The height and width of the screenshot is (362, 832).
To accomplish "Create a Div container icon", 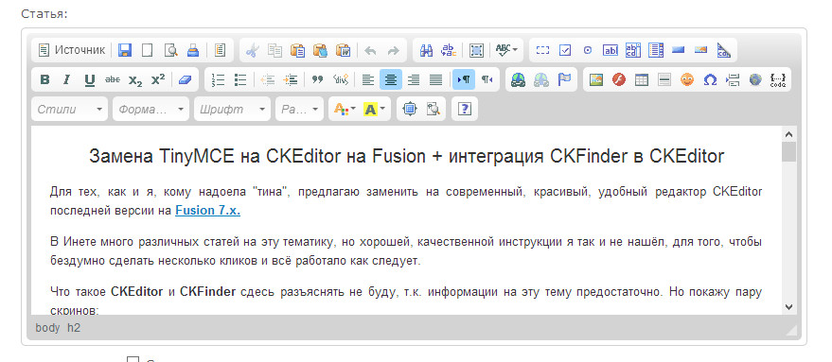I will tap(340, 79).
